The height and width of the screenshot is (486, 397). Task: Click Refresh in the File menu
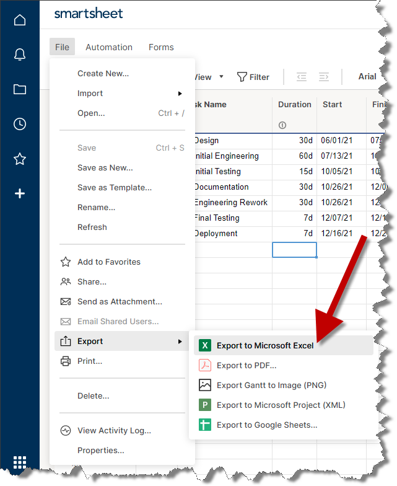(123, 227)
